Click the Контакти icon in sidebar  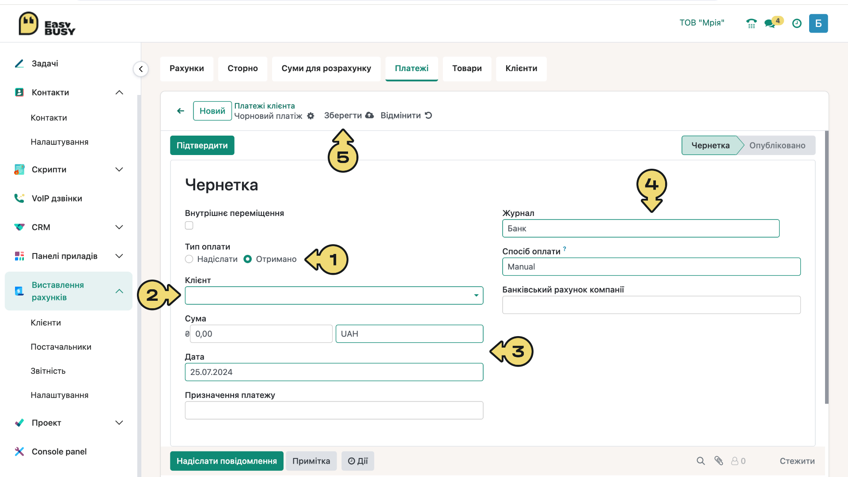click(x=19, y=92)
